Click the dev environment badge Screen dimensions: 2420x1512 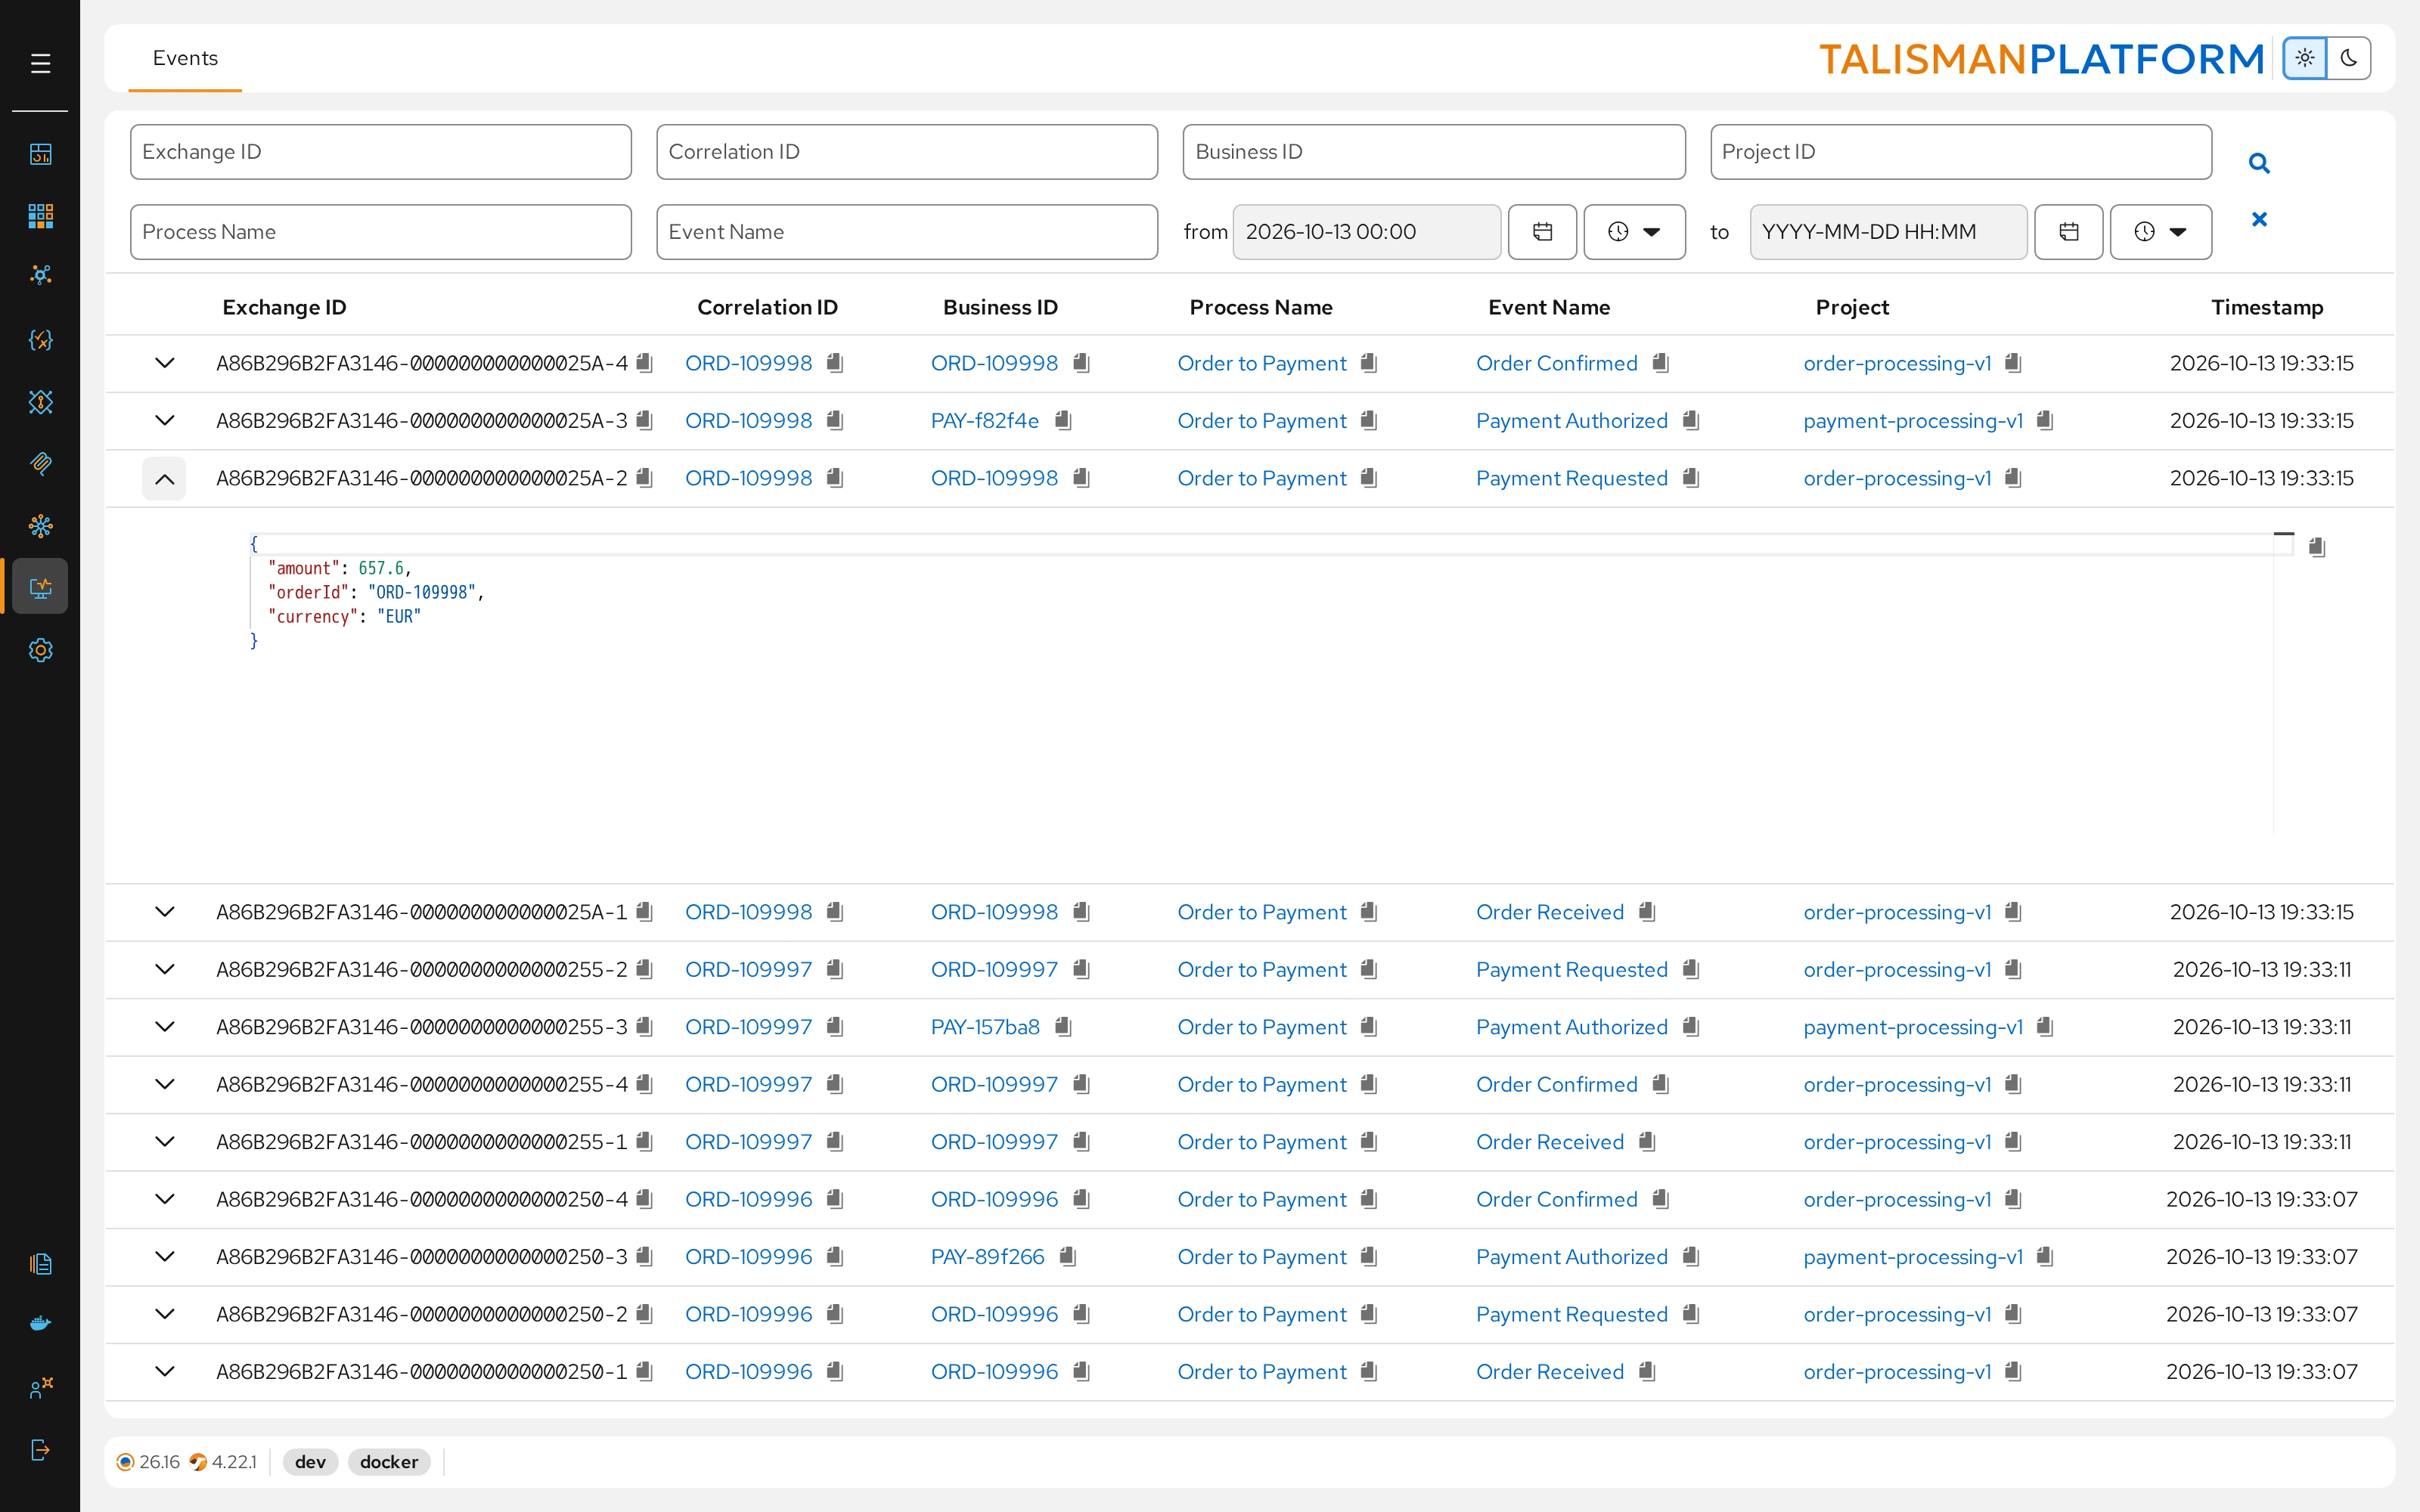click(310, 1462)
